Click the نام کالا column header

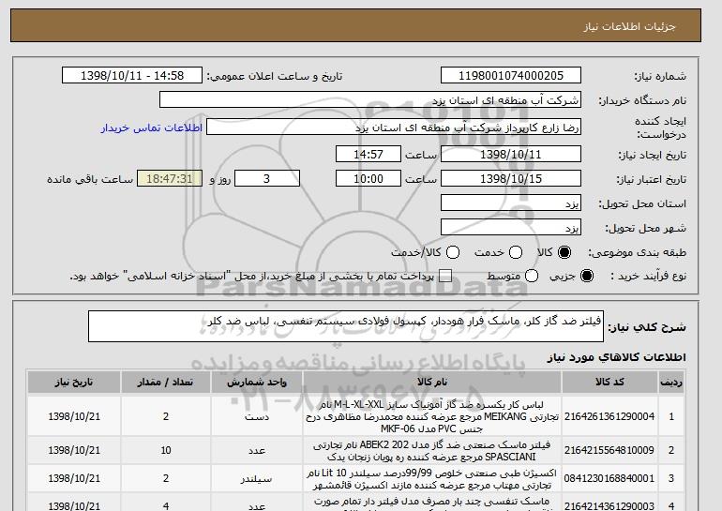click(432, 383)
